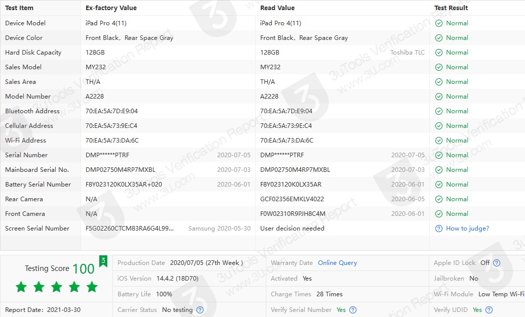Click the User decision needed text
The width and height of the screenshot is (525, 317).
tap(292, 229)
